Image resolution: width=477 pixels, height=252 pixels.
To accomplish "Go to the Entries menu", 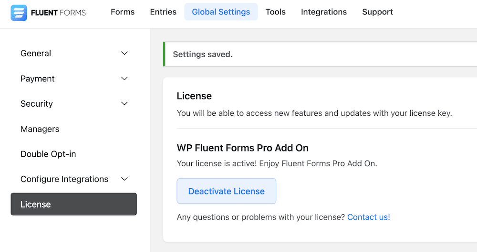I will (163, 12).
